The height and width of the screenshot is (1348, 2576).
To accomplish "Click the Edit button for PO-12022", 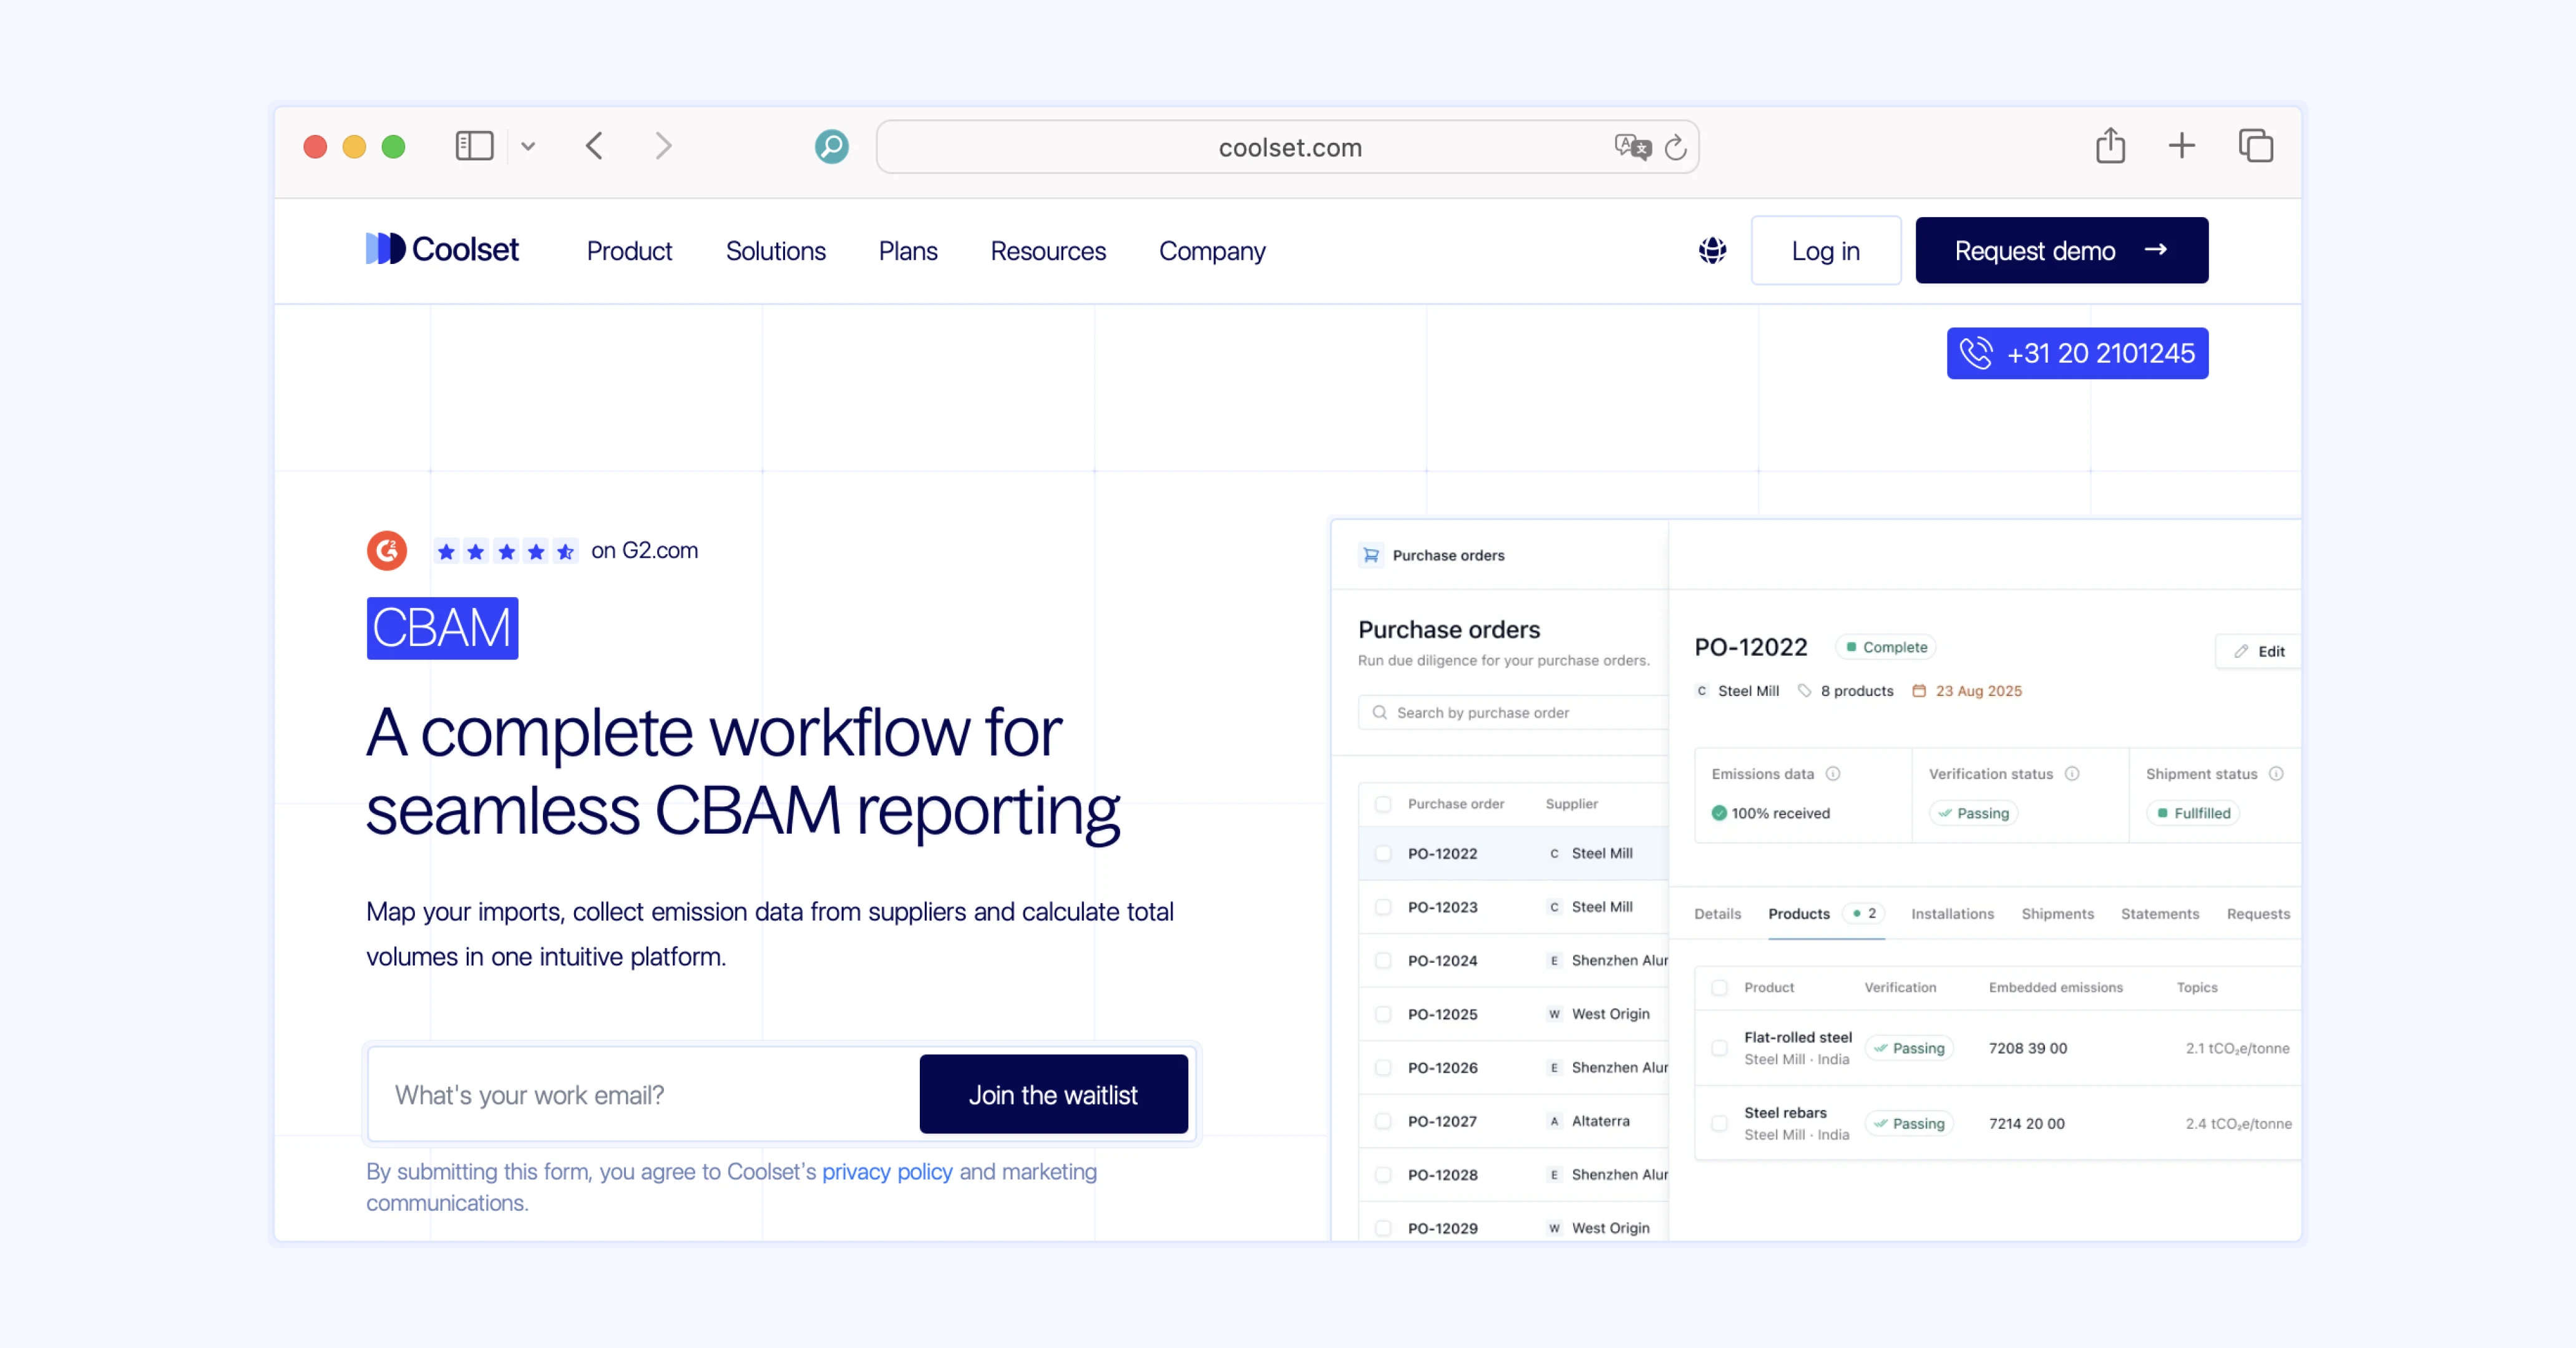I will [2259, 651].
